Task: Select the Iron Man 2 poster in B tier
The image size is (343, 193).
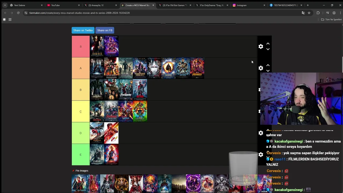Action: pos(111,90)
